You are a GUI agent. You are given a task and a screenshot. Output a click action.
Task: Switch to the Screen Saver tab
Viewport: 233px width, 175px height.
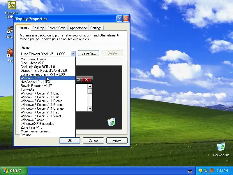tap(57, 28)
